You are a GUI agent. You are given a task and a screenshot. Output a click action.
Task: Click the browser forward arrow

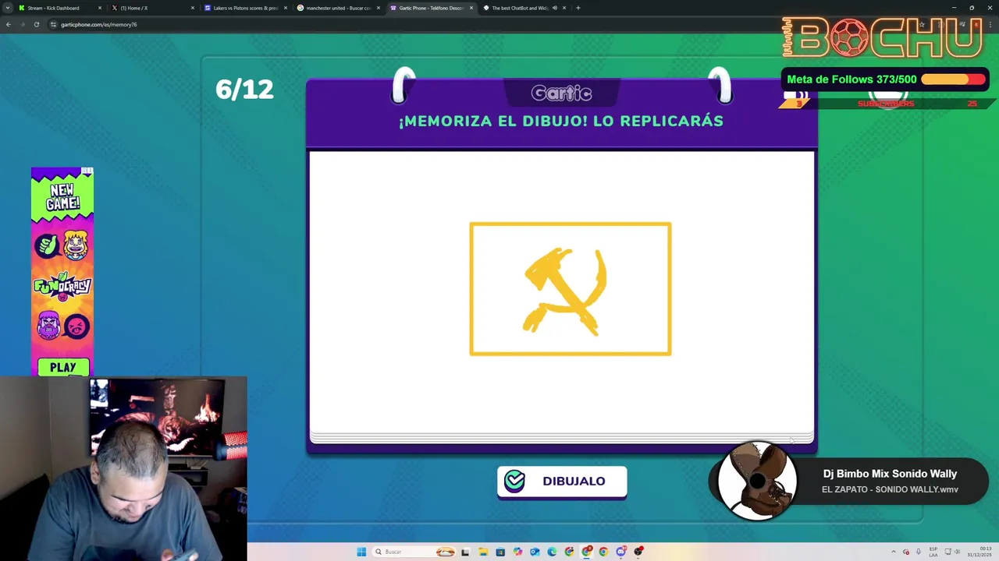[22, 24]
